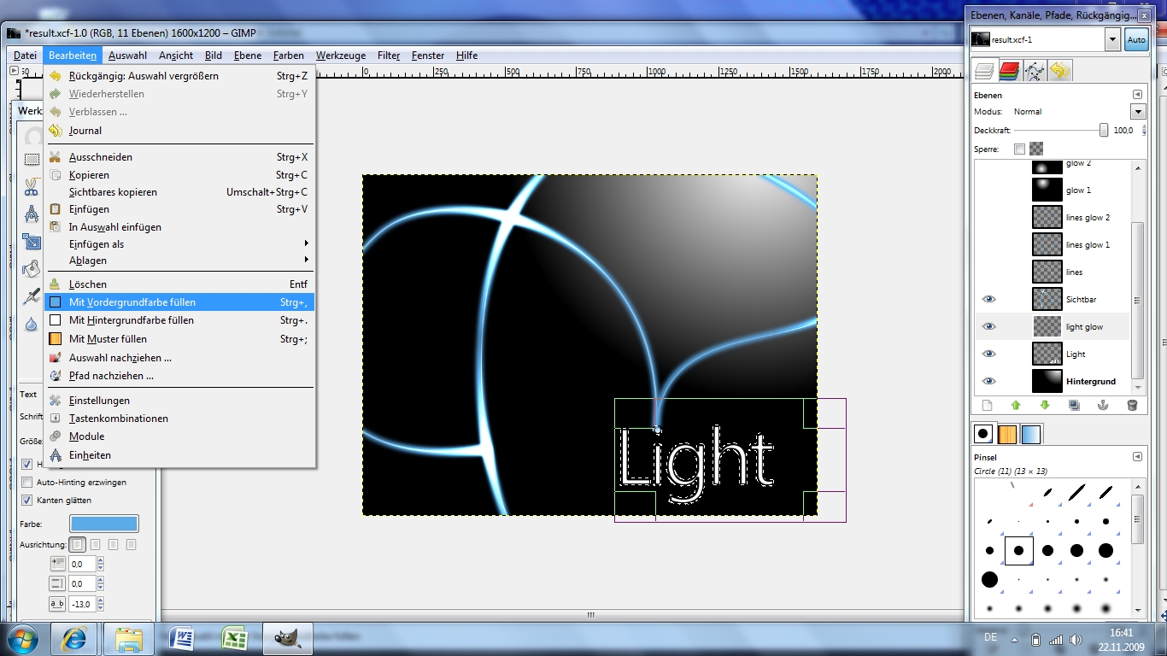Open Windows Explorer from the taskbar
The width and height of the screenshot is (1167, 656).
tap(129, 639)
